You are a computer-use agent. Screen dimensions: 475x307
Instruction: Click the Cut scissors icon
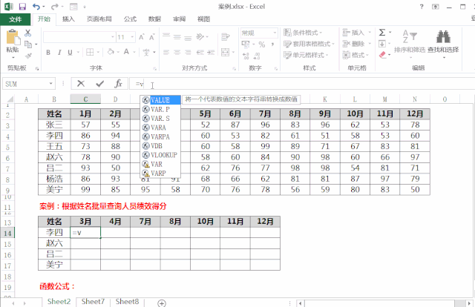point(28,33)
